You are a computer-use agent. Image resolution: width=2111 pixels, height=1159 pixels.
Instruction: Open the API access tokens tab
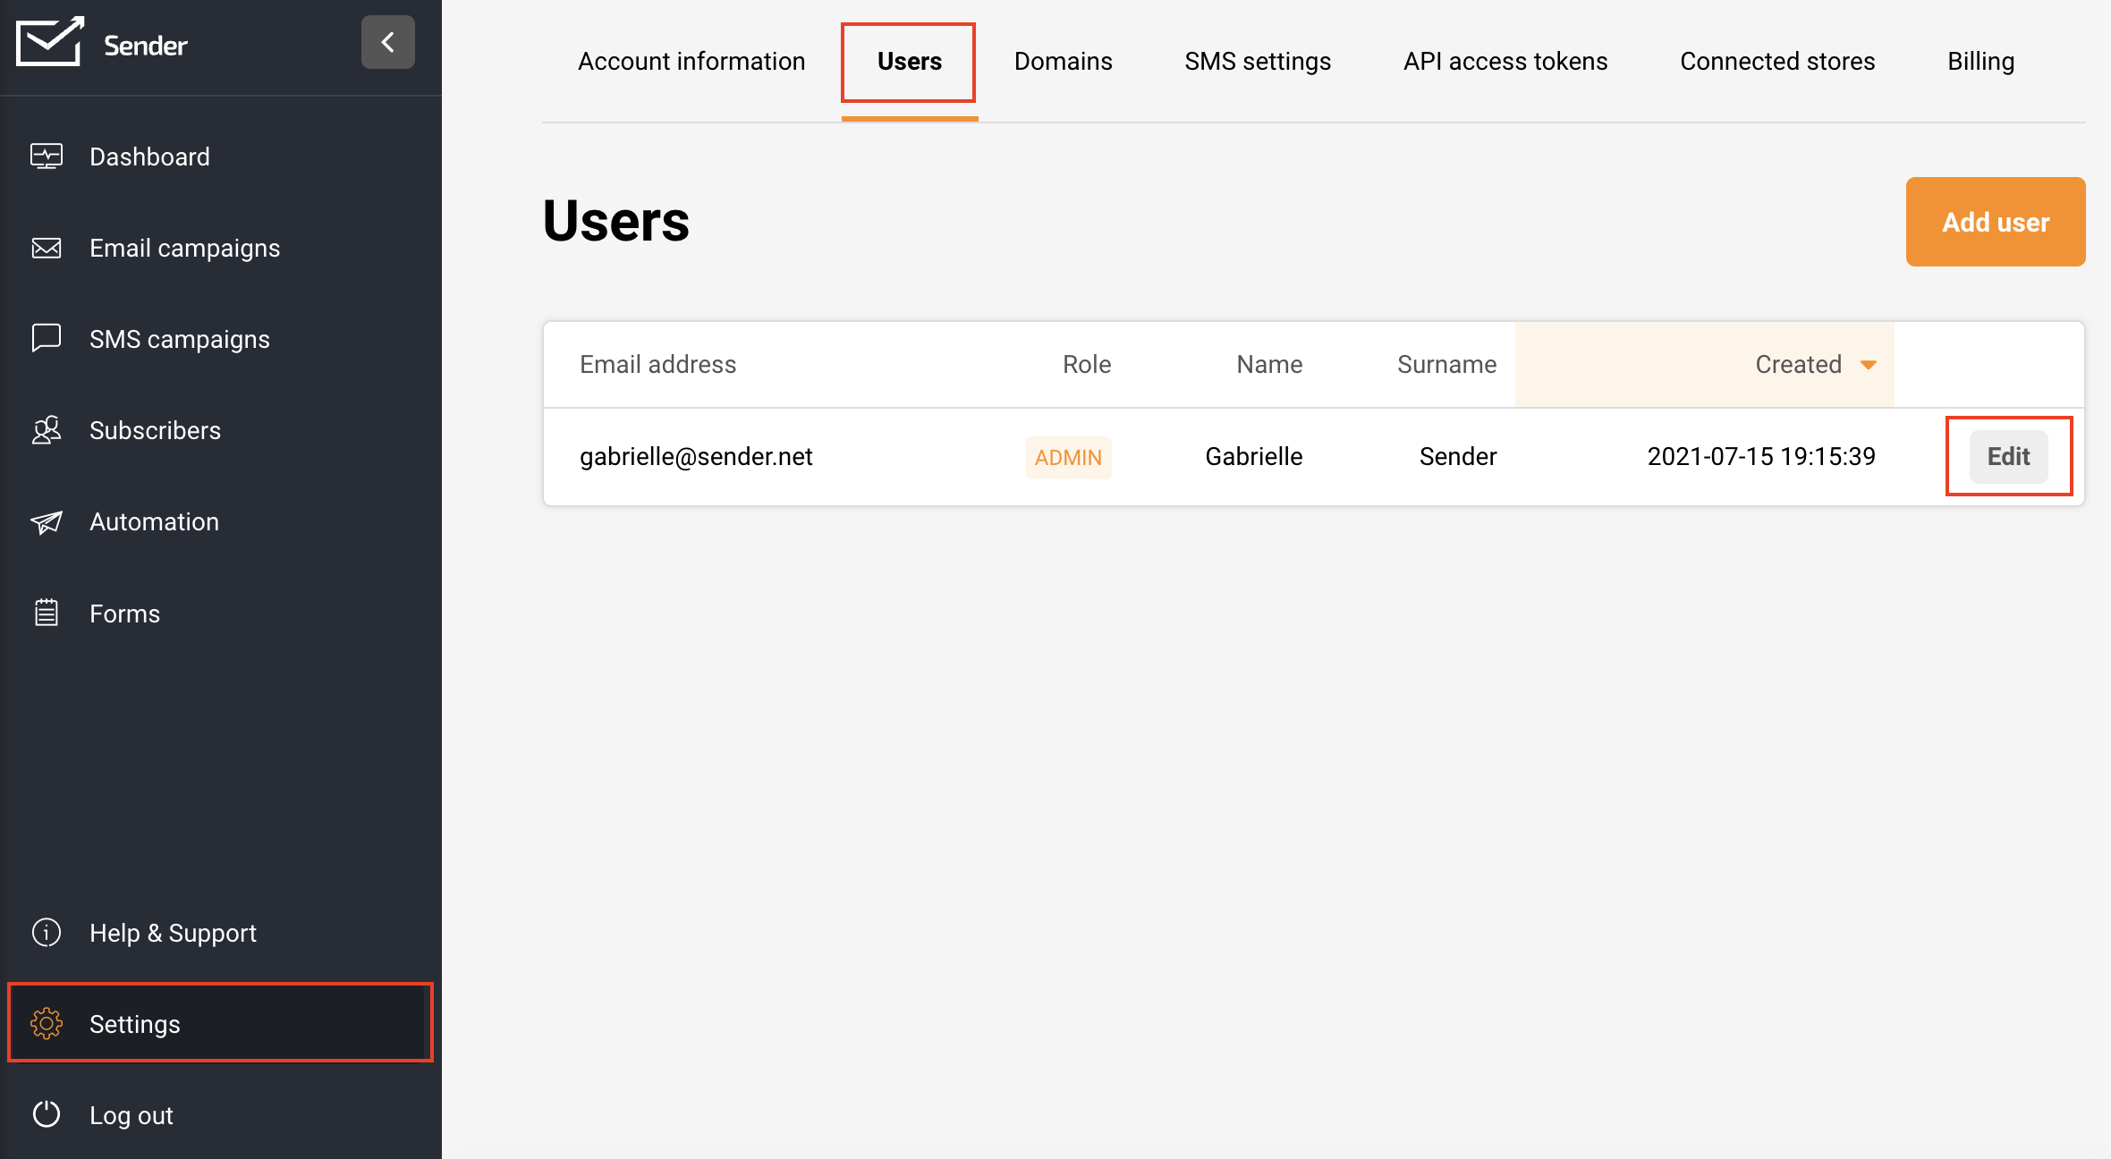pyautogui.click(x=1505, y=61)
